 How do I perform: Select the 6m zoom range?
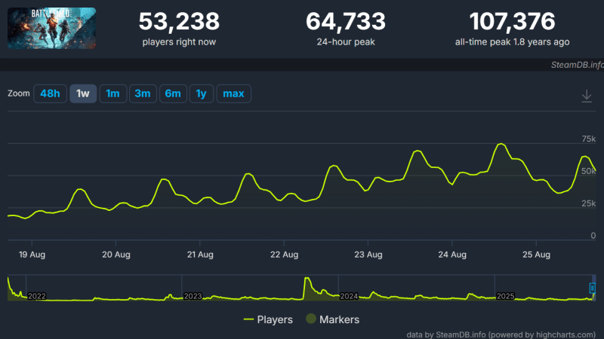coord(173,93)
